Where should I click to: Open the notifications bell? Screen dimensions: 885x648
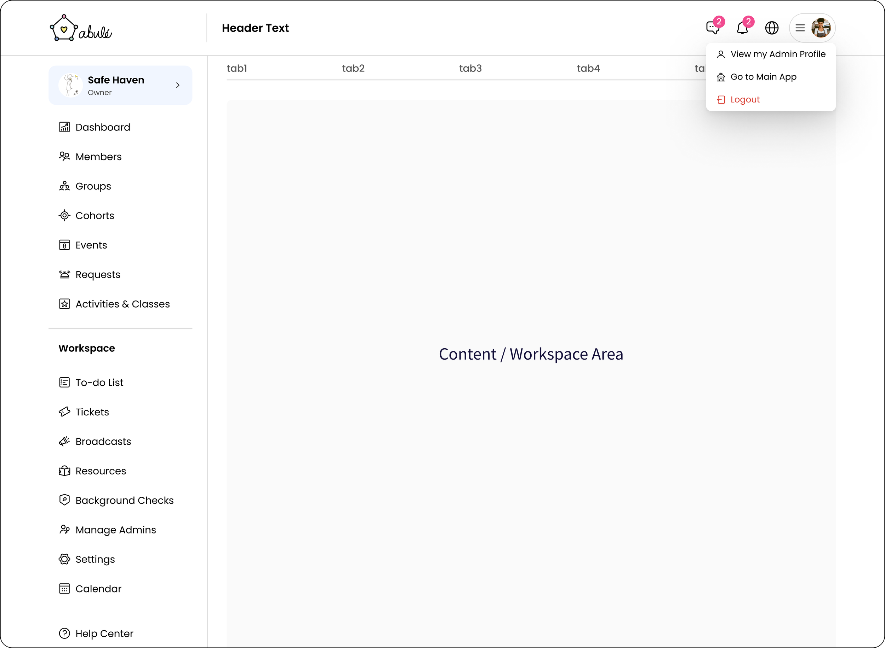point(742,28)
